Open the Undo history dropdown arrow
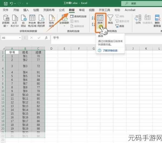The image size is (162, 143). (x=15, y=4)
